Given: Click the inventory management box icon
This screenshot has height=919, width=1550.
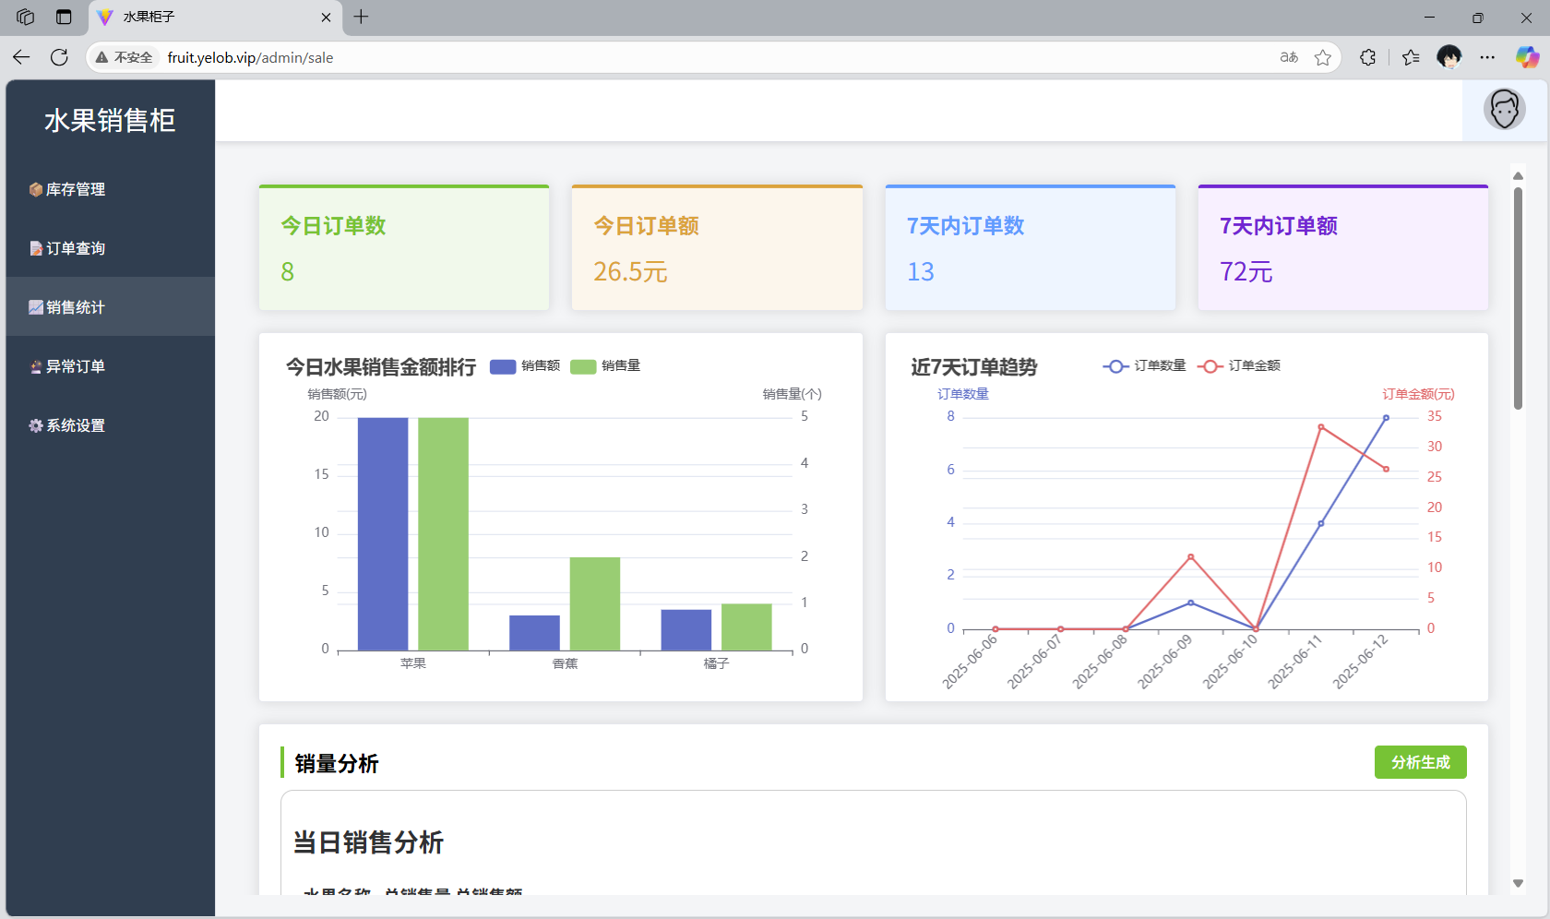Looking at the screenshot, I should 35,189.
